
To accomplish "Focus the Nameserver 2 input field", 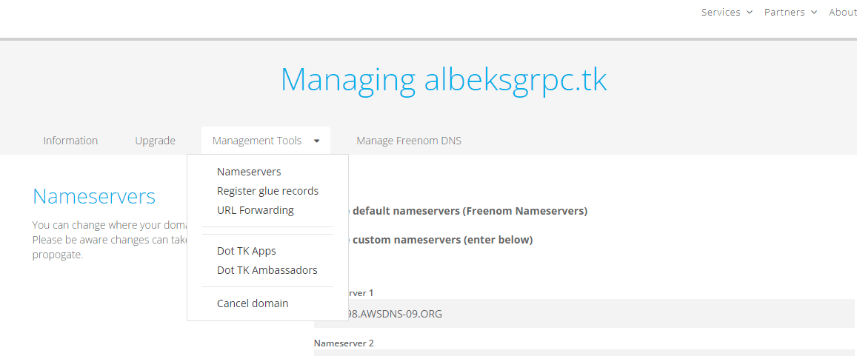I will (584, 353).
